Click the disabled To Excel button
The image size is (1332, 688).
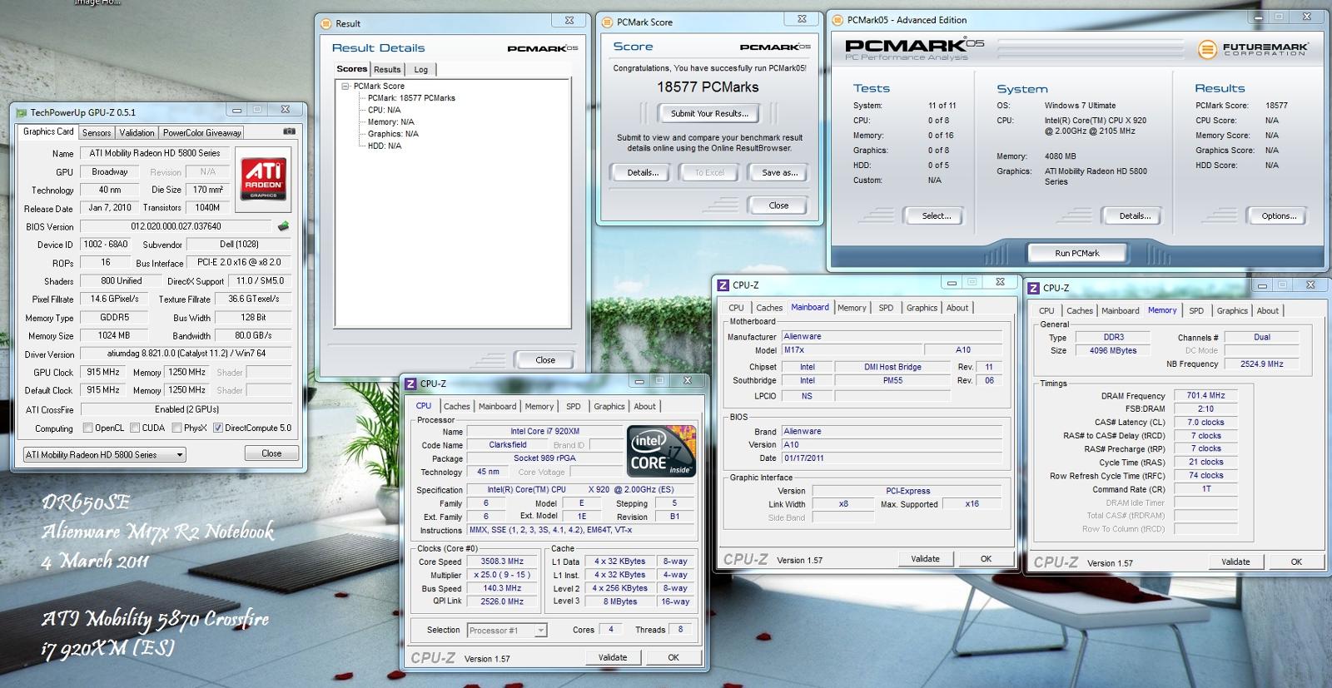click(x=709, y=172)
